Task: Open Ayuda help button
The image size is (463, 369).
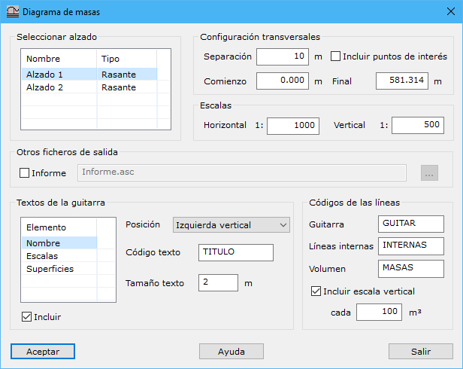Action: click(231, 351)
